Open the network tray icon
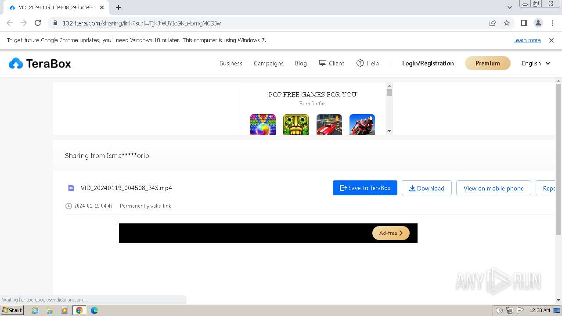The width and height of the screenshot is (562, 316). click(510, 310)
